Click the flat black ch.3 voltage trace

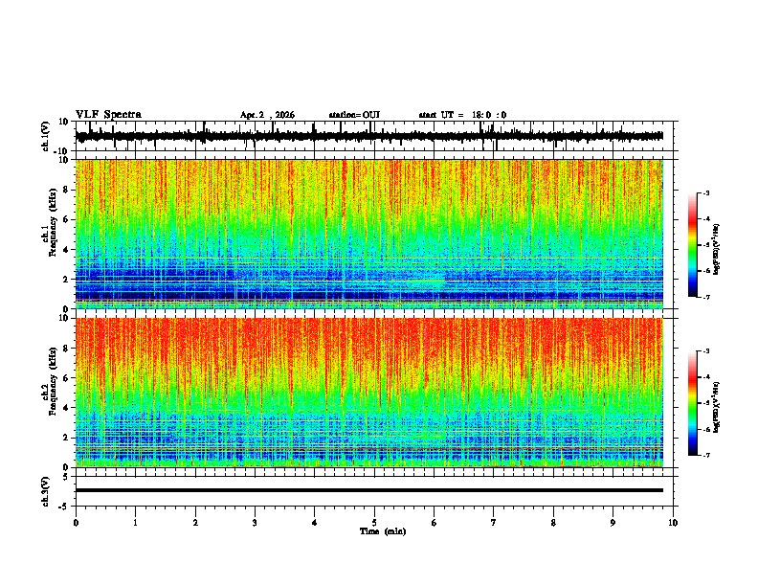click(x=368, y=490)
